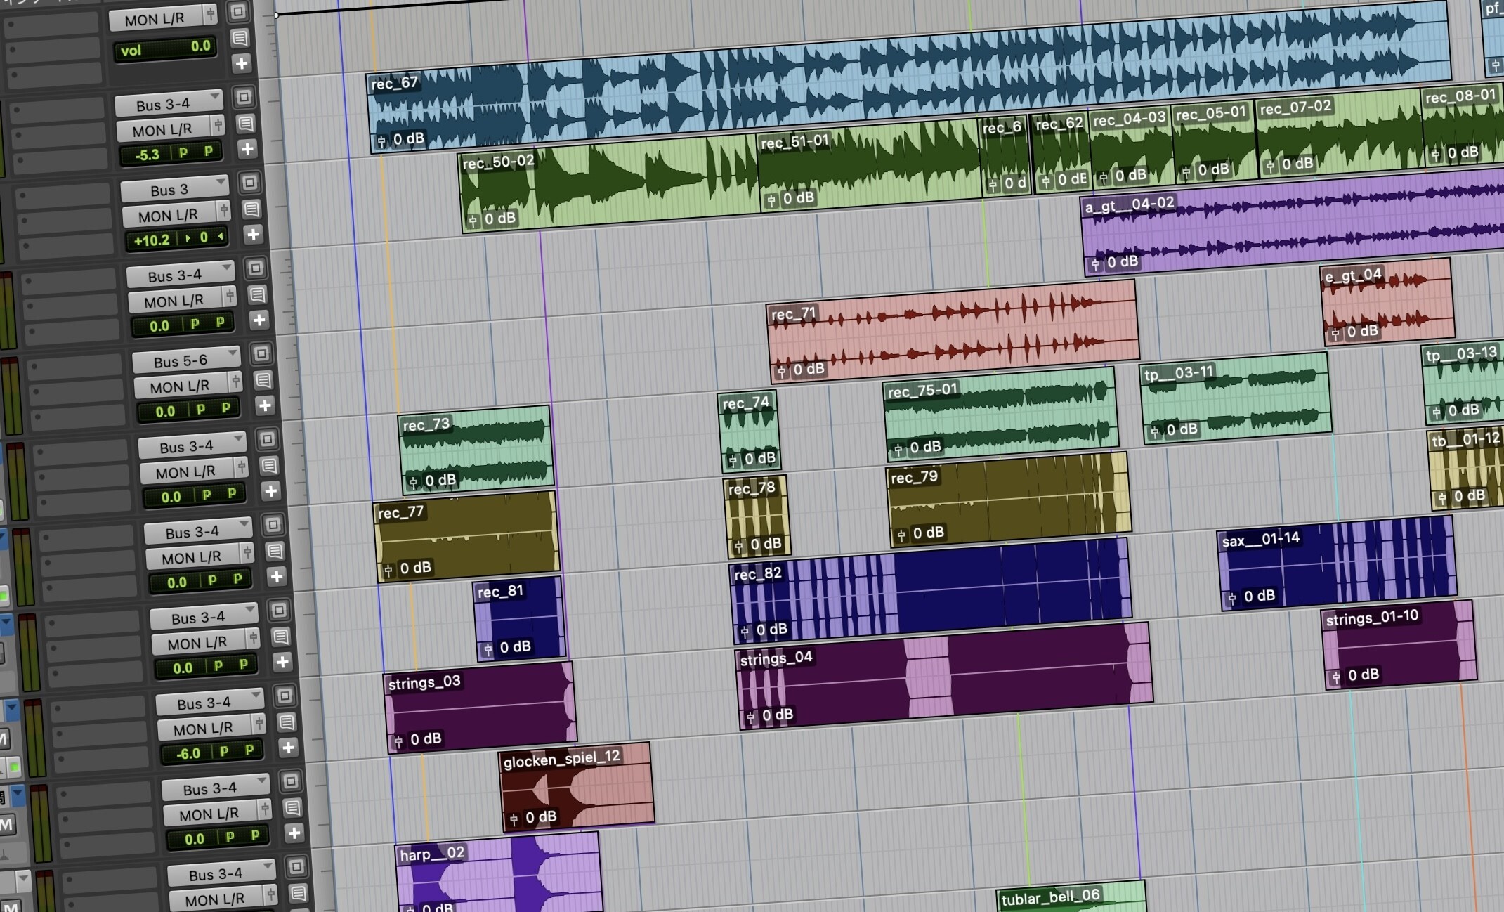Screen dimensions: 1504x912
Task: Add insert with plus icon on -5.3 track
Action: (x=247, y=149)
